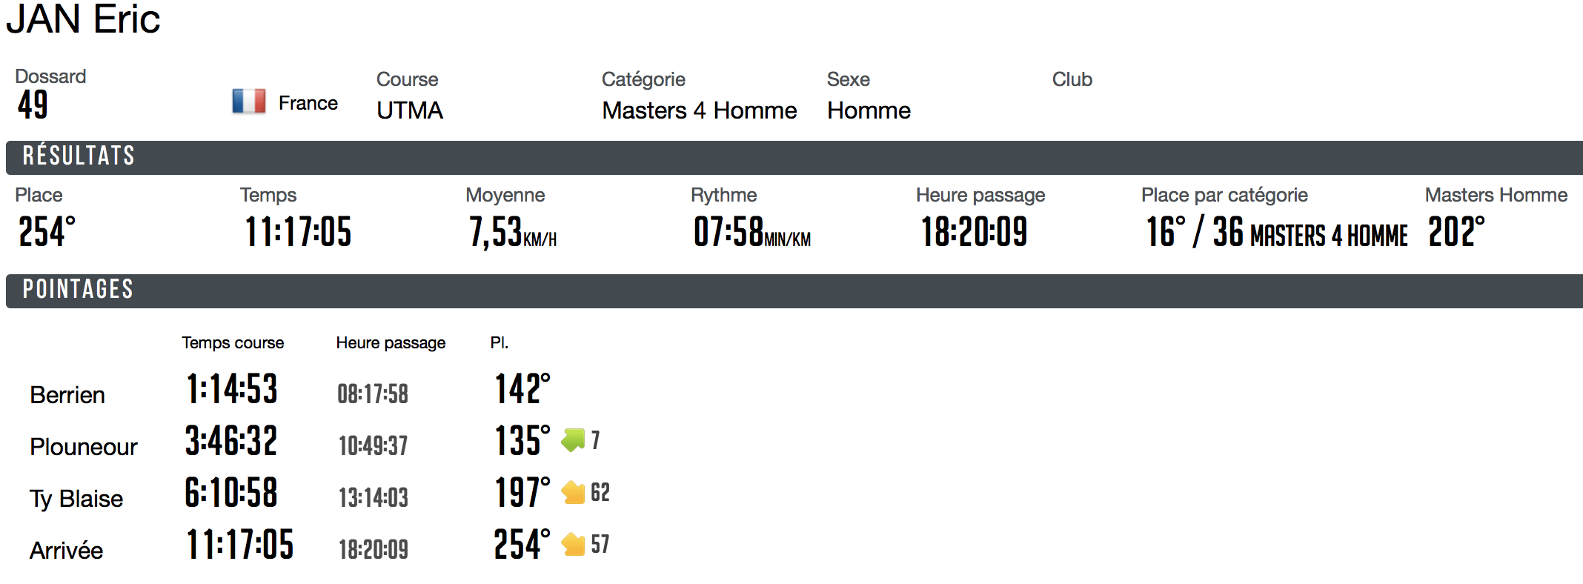This screenshot has width=1583, height=584.
Task: Click the green arrow at Plouneour
Action: pos(573,439)
